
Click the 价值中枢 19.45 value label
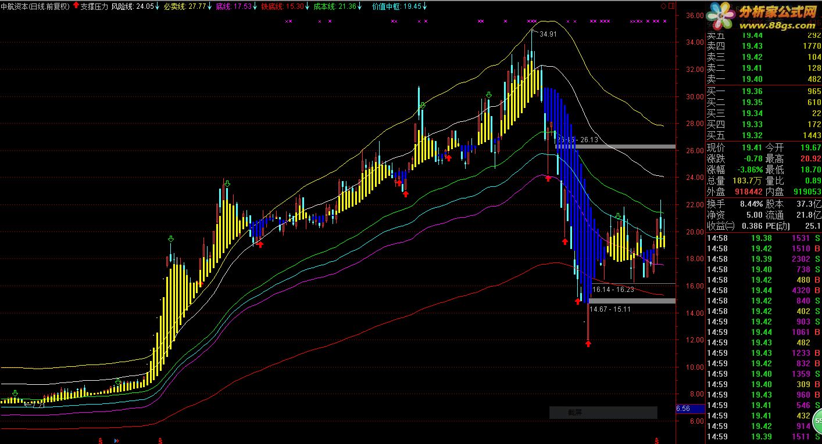397,6
